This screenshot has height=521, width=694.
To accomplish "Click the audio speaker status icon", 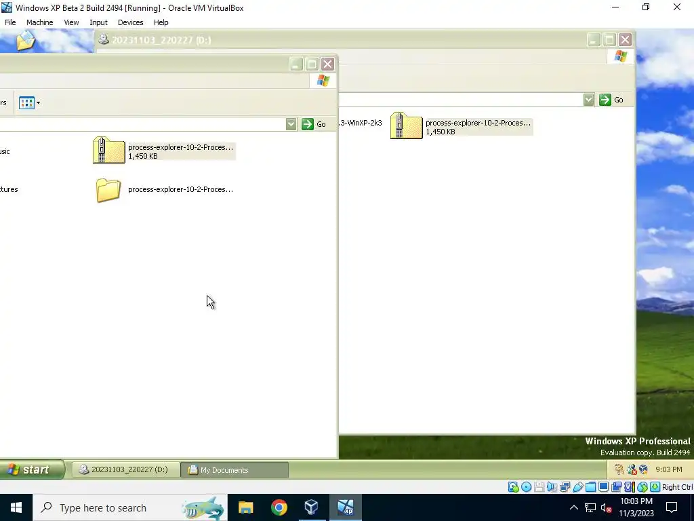I will coord(552,487).
